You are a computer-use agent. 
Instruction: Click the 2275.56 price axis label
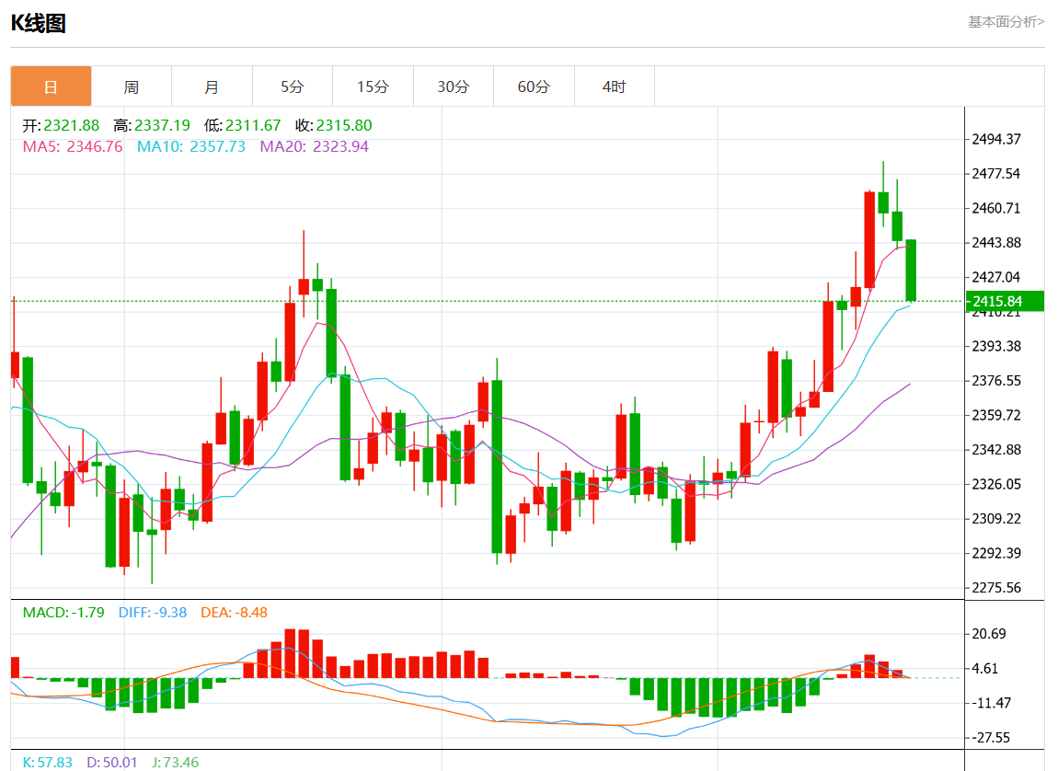(x=996, y=588)
